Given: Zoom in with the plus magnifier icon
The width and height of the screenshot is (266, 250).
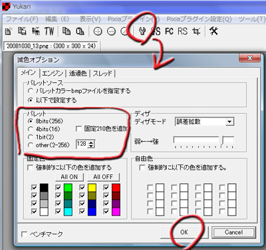Looking at the screenshot, I should coord(98,32).
